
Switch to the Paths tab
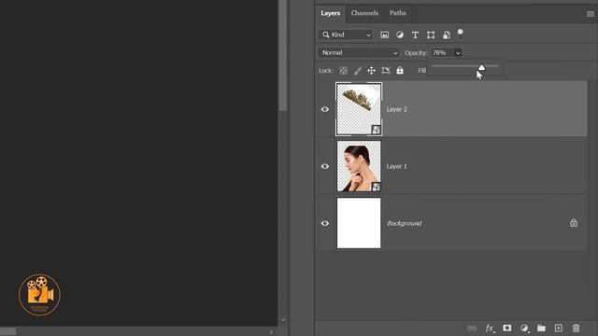[398, 13]
